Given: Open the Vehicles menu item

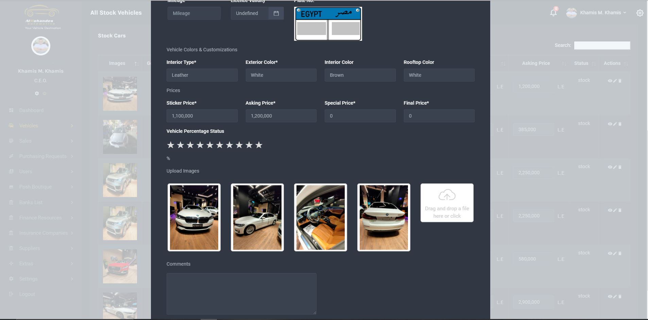Looking at the screenshot, I should point(29,126).
